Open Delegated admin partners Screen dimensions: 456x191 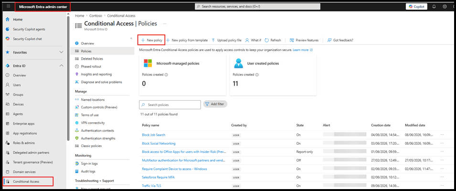[31, 153]
